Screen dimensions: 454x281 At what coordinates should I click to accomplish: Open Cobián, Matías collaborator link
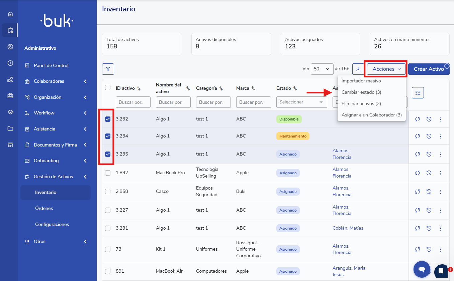[x=348, y=228]
